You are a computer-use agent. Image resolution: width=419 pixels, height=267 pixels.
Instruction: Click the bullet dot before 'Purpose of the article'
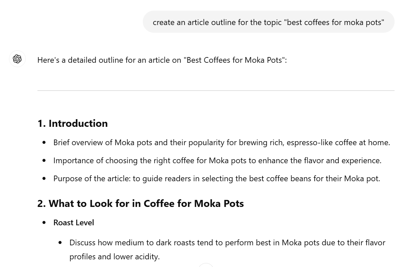coord(44,179)
